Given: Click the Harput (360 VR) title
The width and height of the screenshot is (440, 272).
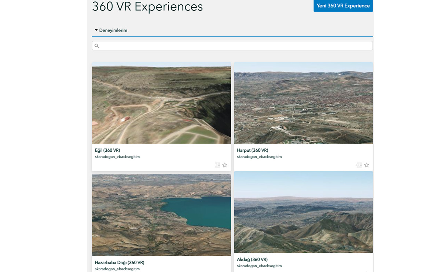Looking at the screenshot, I should click(x=252, y=150).
